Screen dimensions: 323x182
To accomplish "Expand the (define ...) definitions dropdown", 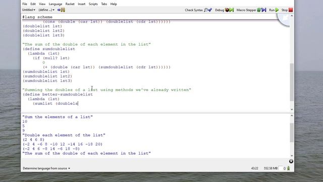I will click(x=46, y=10).
